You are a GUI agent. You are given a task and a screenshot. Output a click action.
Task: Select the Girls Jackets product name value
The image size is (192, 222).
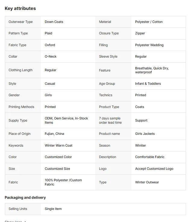[145, 134]
